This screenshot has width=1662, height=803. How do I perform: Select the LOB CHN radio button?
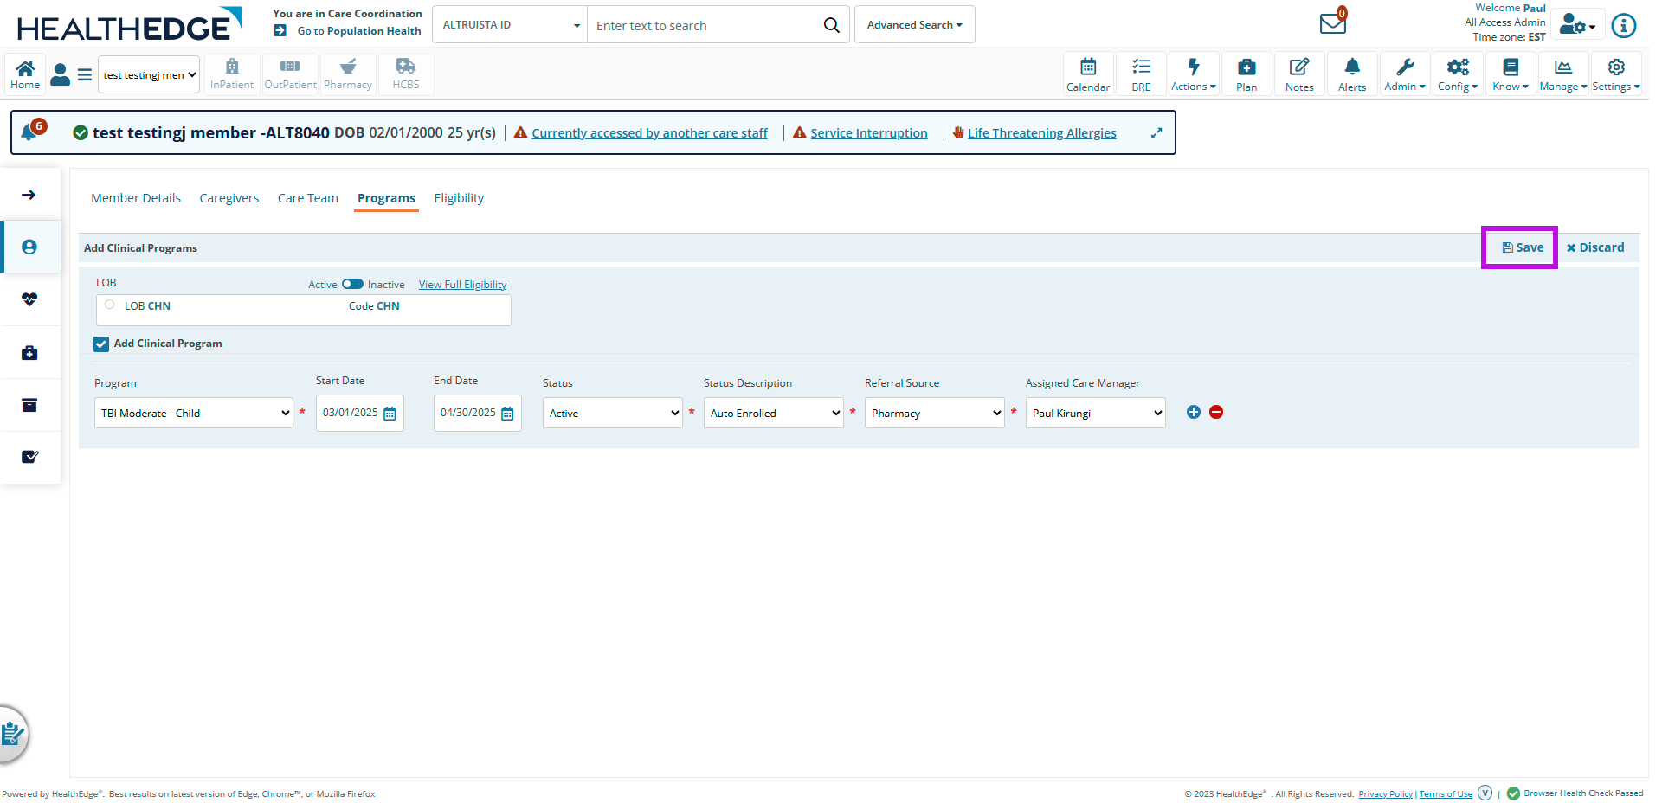click(x=110, y=305)
